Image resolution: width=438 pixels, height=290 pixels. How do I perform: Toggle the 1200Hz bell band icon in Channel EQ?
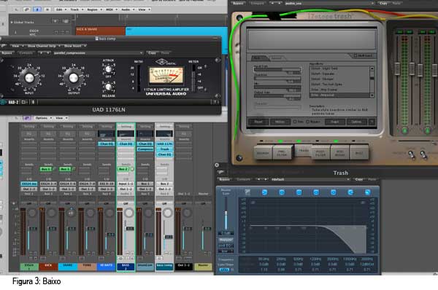coord(316,192)
